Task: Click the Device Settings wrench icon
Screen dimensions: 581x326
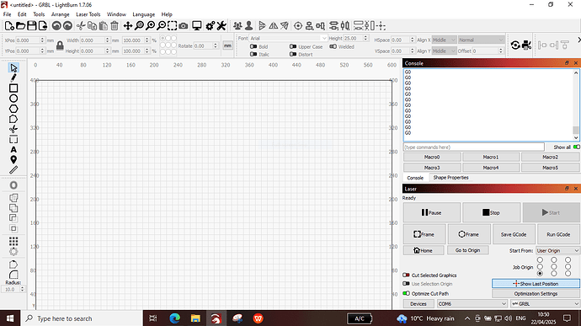Action: [221, 26]
